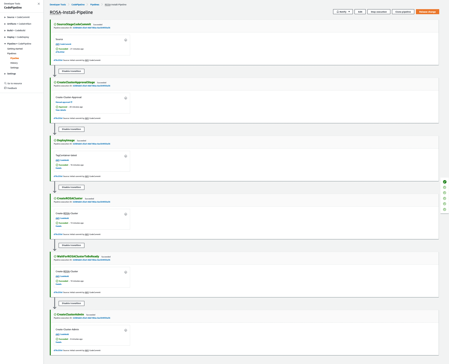Click info icon in CreateROSACluster stage action card
The image size is (449, 364).
(x=126, y=214)
